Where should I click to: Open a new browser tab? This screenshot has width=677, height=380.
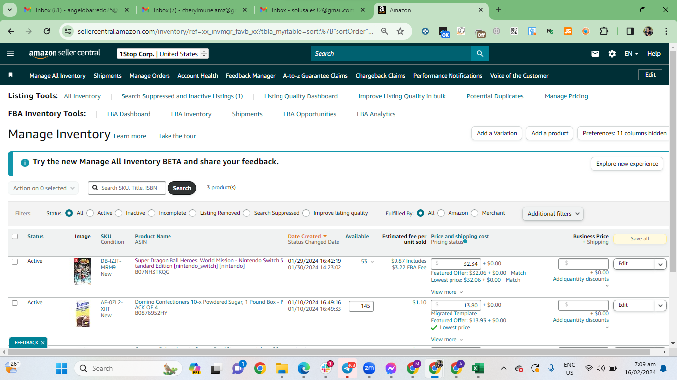coord(499,10)
